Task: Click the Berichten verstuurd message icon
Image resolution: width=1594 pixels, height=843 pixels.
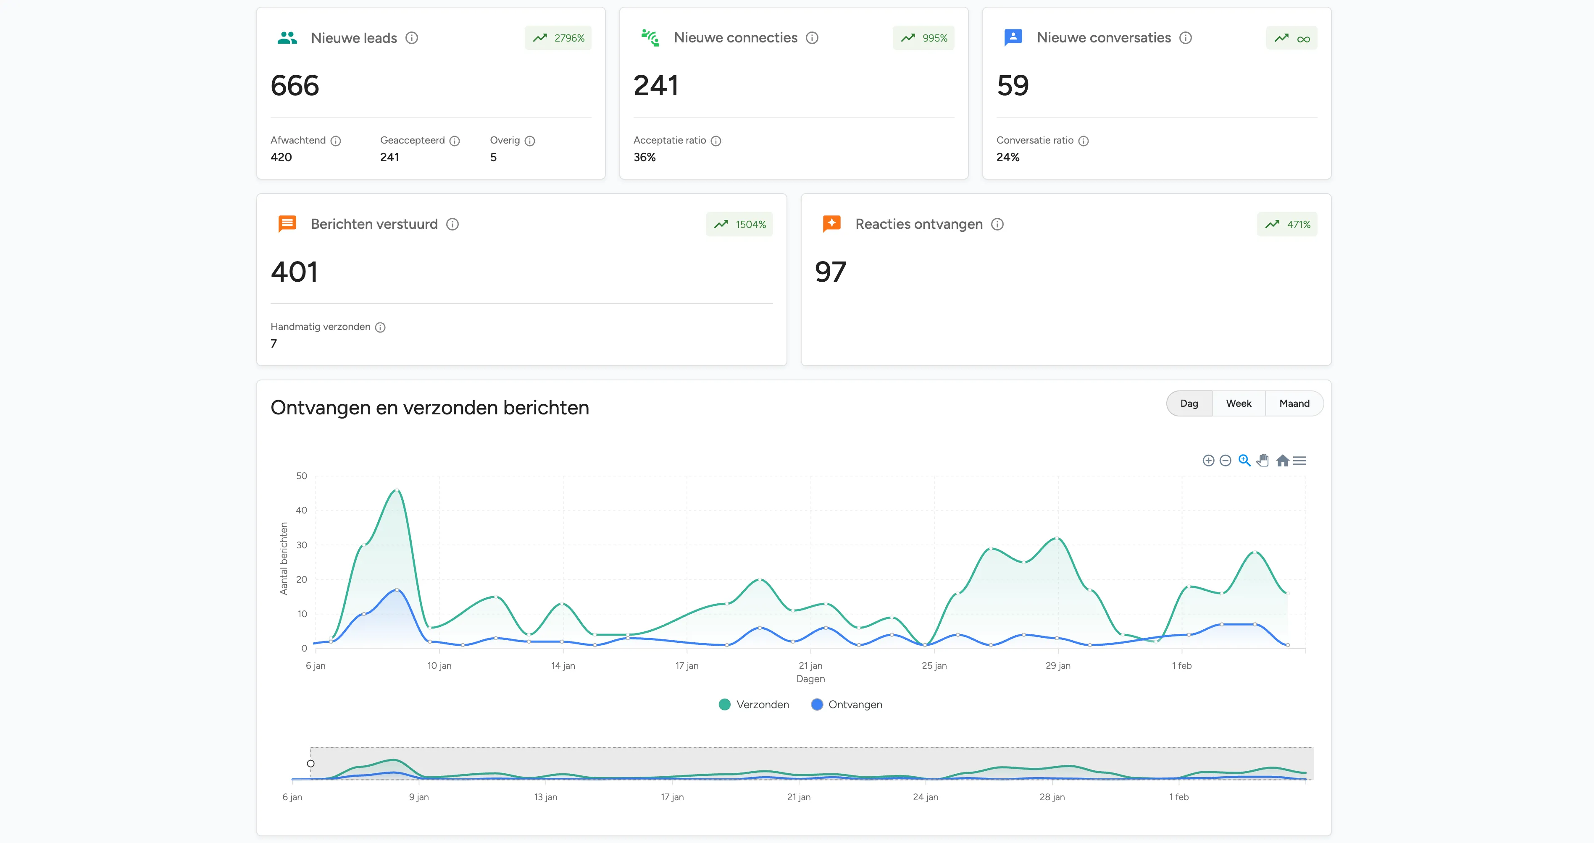Action: click(287, 224)
